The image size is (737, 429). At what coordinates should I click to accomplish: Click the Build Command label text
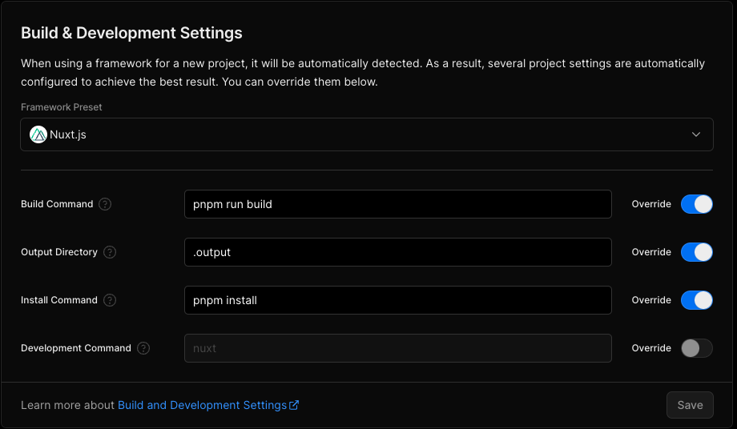(x=57, y=204)
